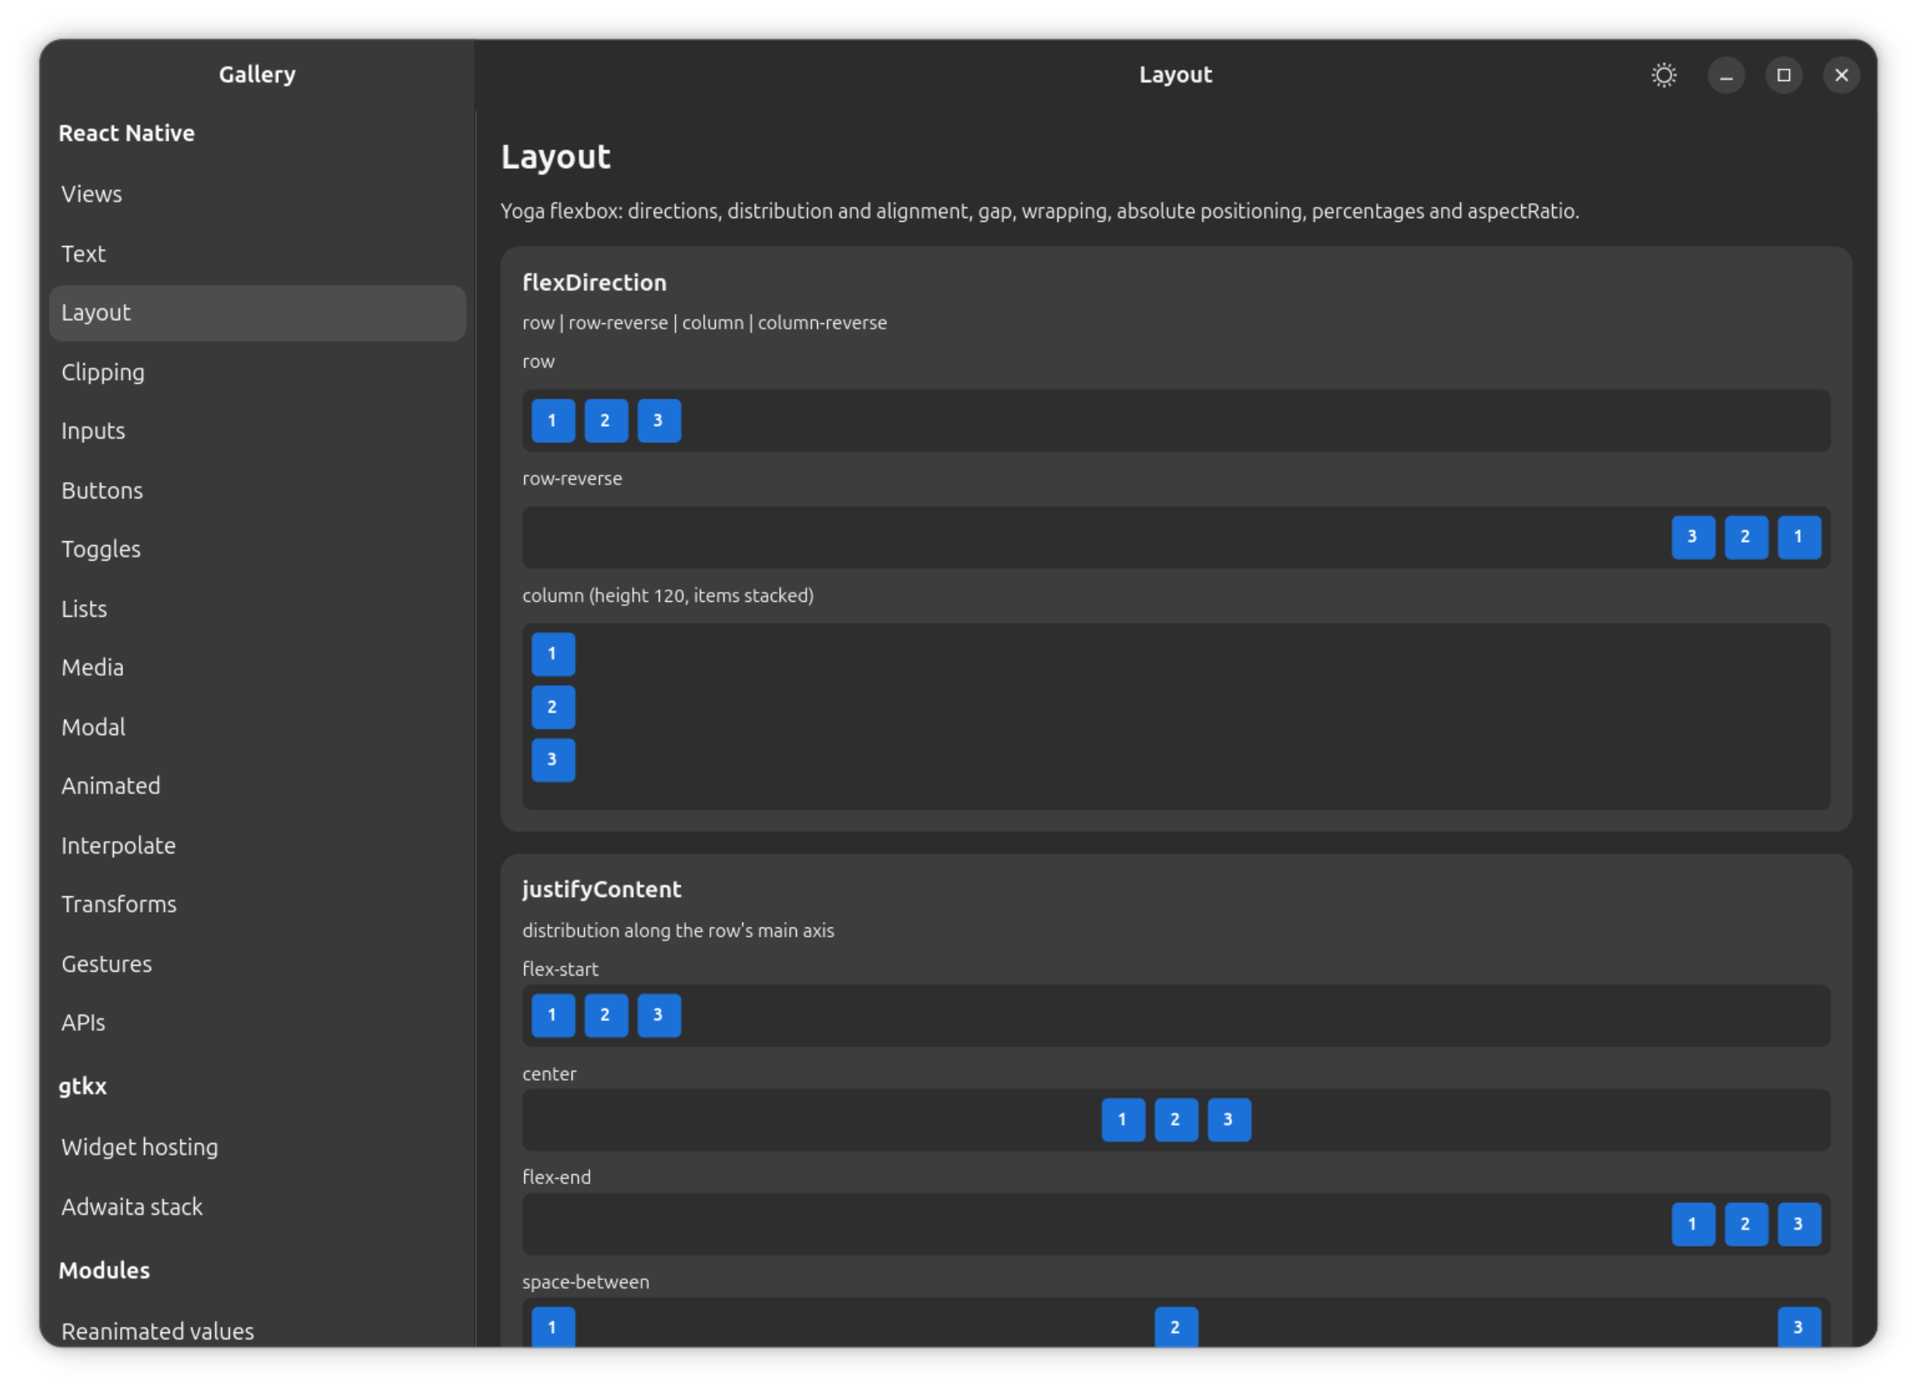
Task: Go to the Clipping page
Action: pos(258,371)
